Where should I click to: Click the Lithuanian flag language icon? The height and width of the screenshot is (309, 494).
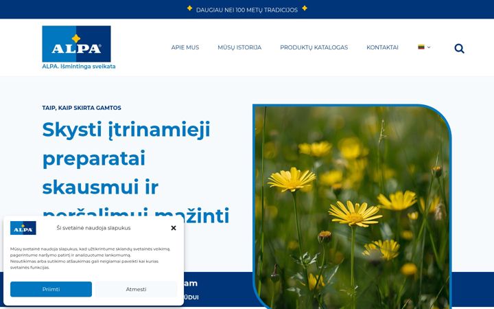421,47
